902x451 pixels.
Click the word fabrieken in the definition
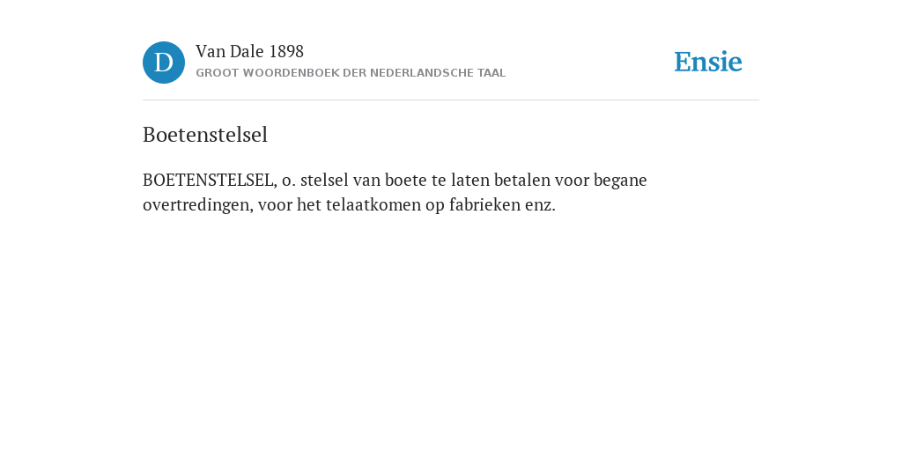click(x=484, y=204)
